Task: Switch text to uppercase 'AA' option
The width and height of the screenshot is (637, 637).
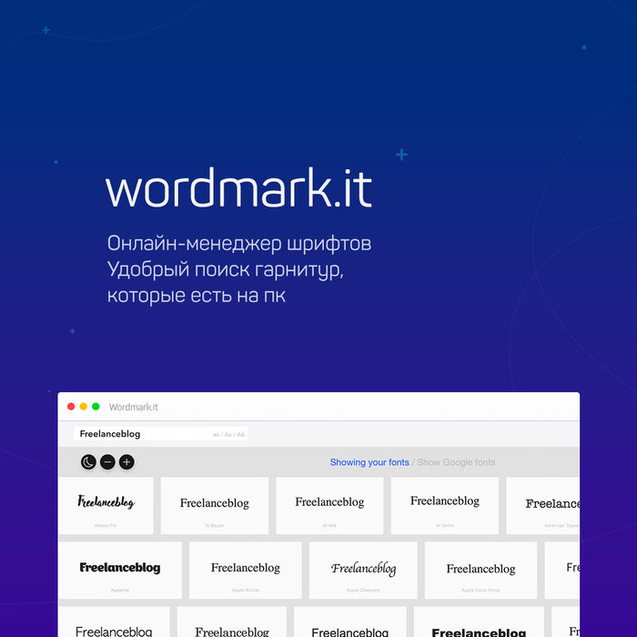Action: (x=241, y=435)
